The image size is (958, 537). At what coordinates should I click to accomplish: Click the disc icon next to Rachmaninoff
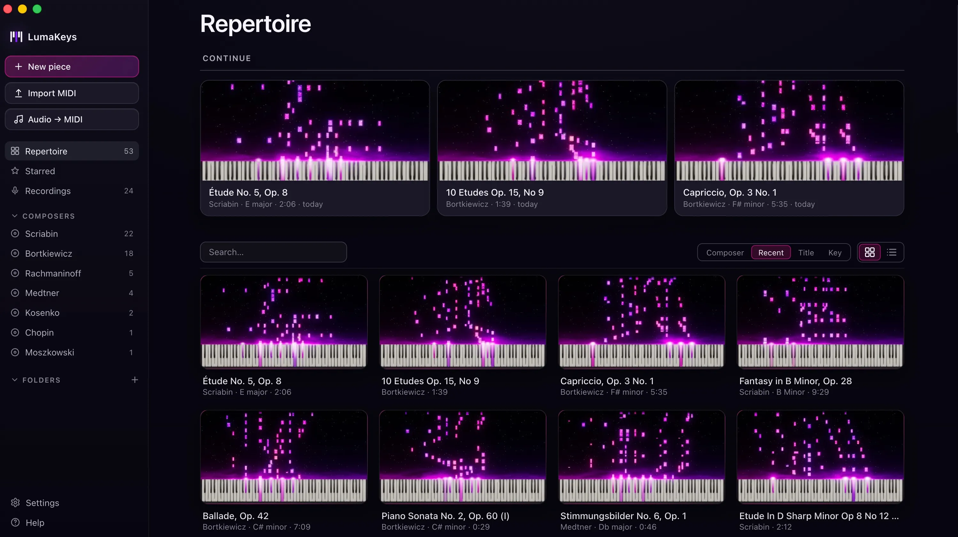pos(15,273)
